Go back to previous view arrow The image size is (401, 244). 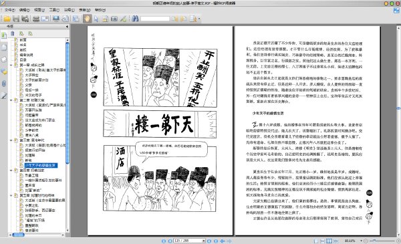(223, 241)
